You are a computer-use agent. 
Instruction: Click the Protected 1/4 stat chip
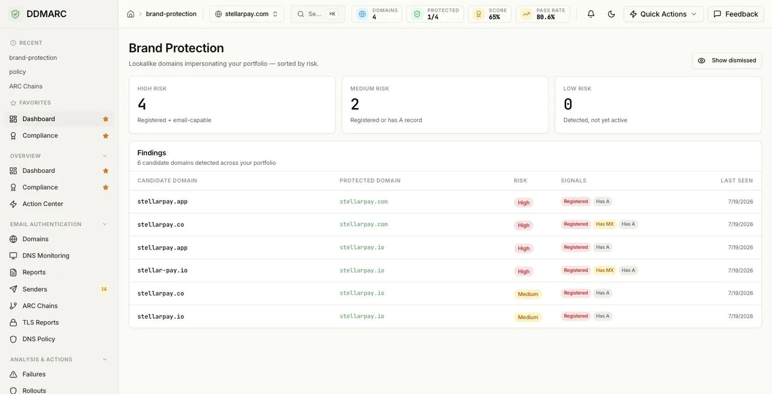coord(435,14)
